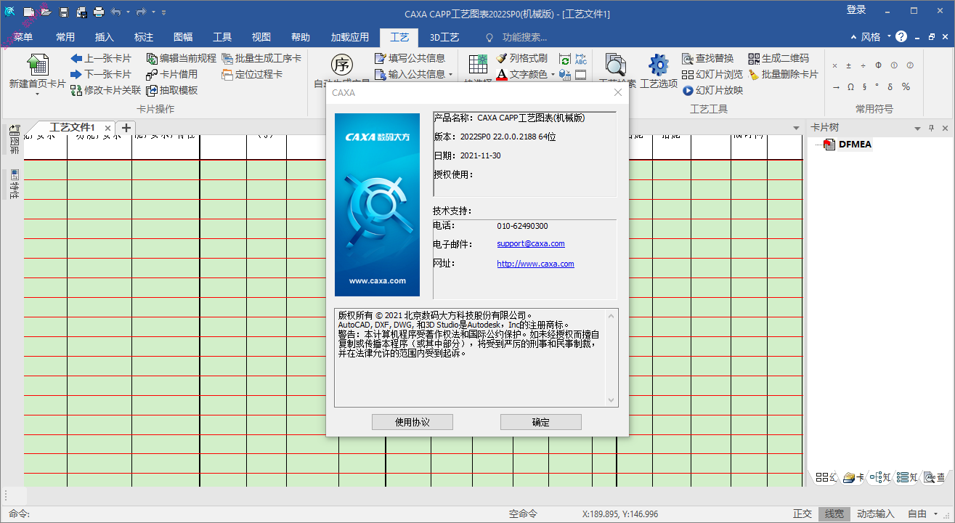
Task: Click 功能搜索 search field
Action: (x=524, y=37)
